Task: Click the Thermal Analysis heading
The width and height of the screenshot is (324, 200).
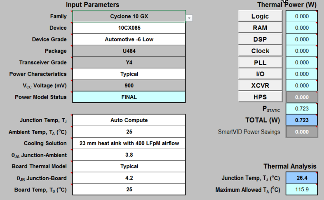Action: 290,166
